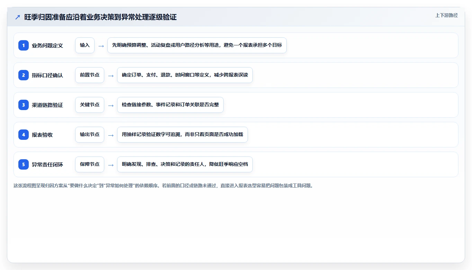Click the description starting 确定订单、支付
Screen dimensions: 472x270
pos(185,75)
